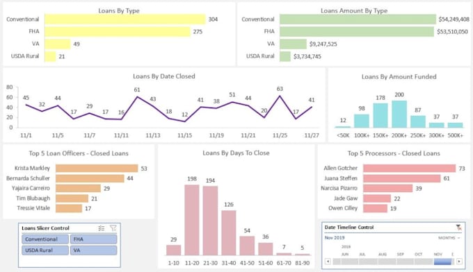Click the Top 5 Processors chart title
Viewport: 473px width, 272px height.
pyautogui.click(x=394, y=153)
